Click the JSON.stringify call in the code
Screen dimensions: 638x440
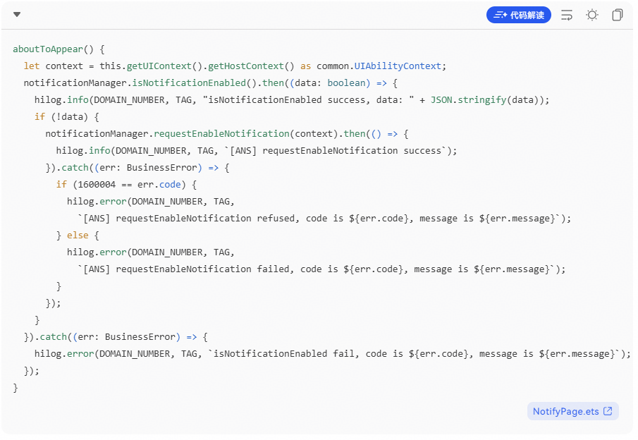pyautogui.click(x=468, y=99)
